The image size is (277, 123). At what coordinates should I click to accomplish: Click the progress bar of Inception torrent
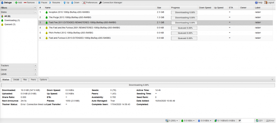tap(184, 12)
